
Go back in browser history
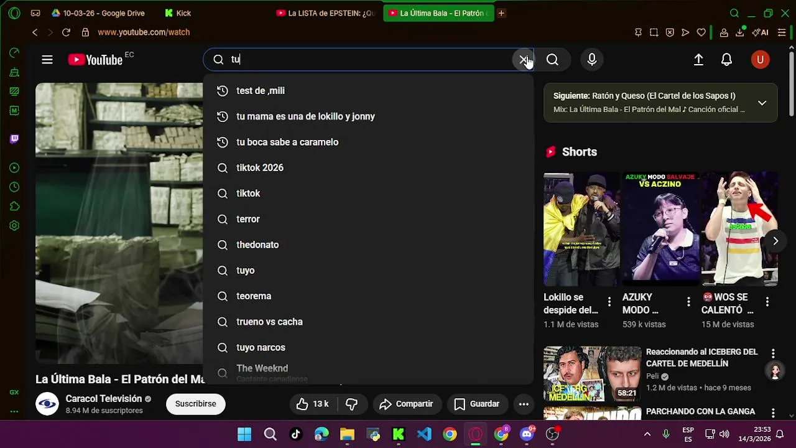coord(35,32)
